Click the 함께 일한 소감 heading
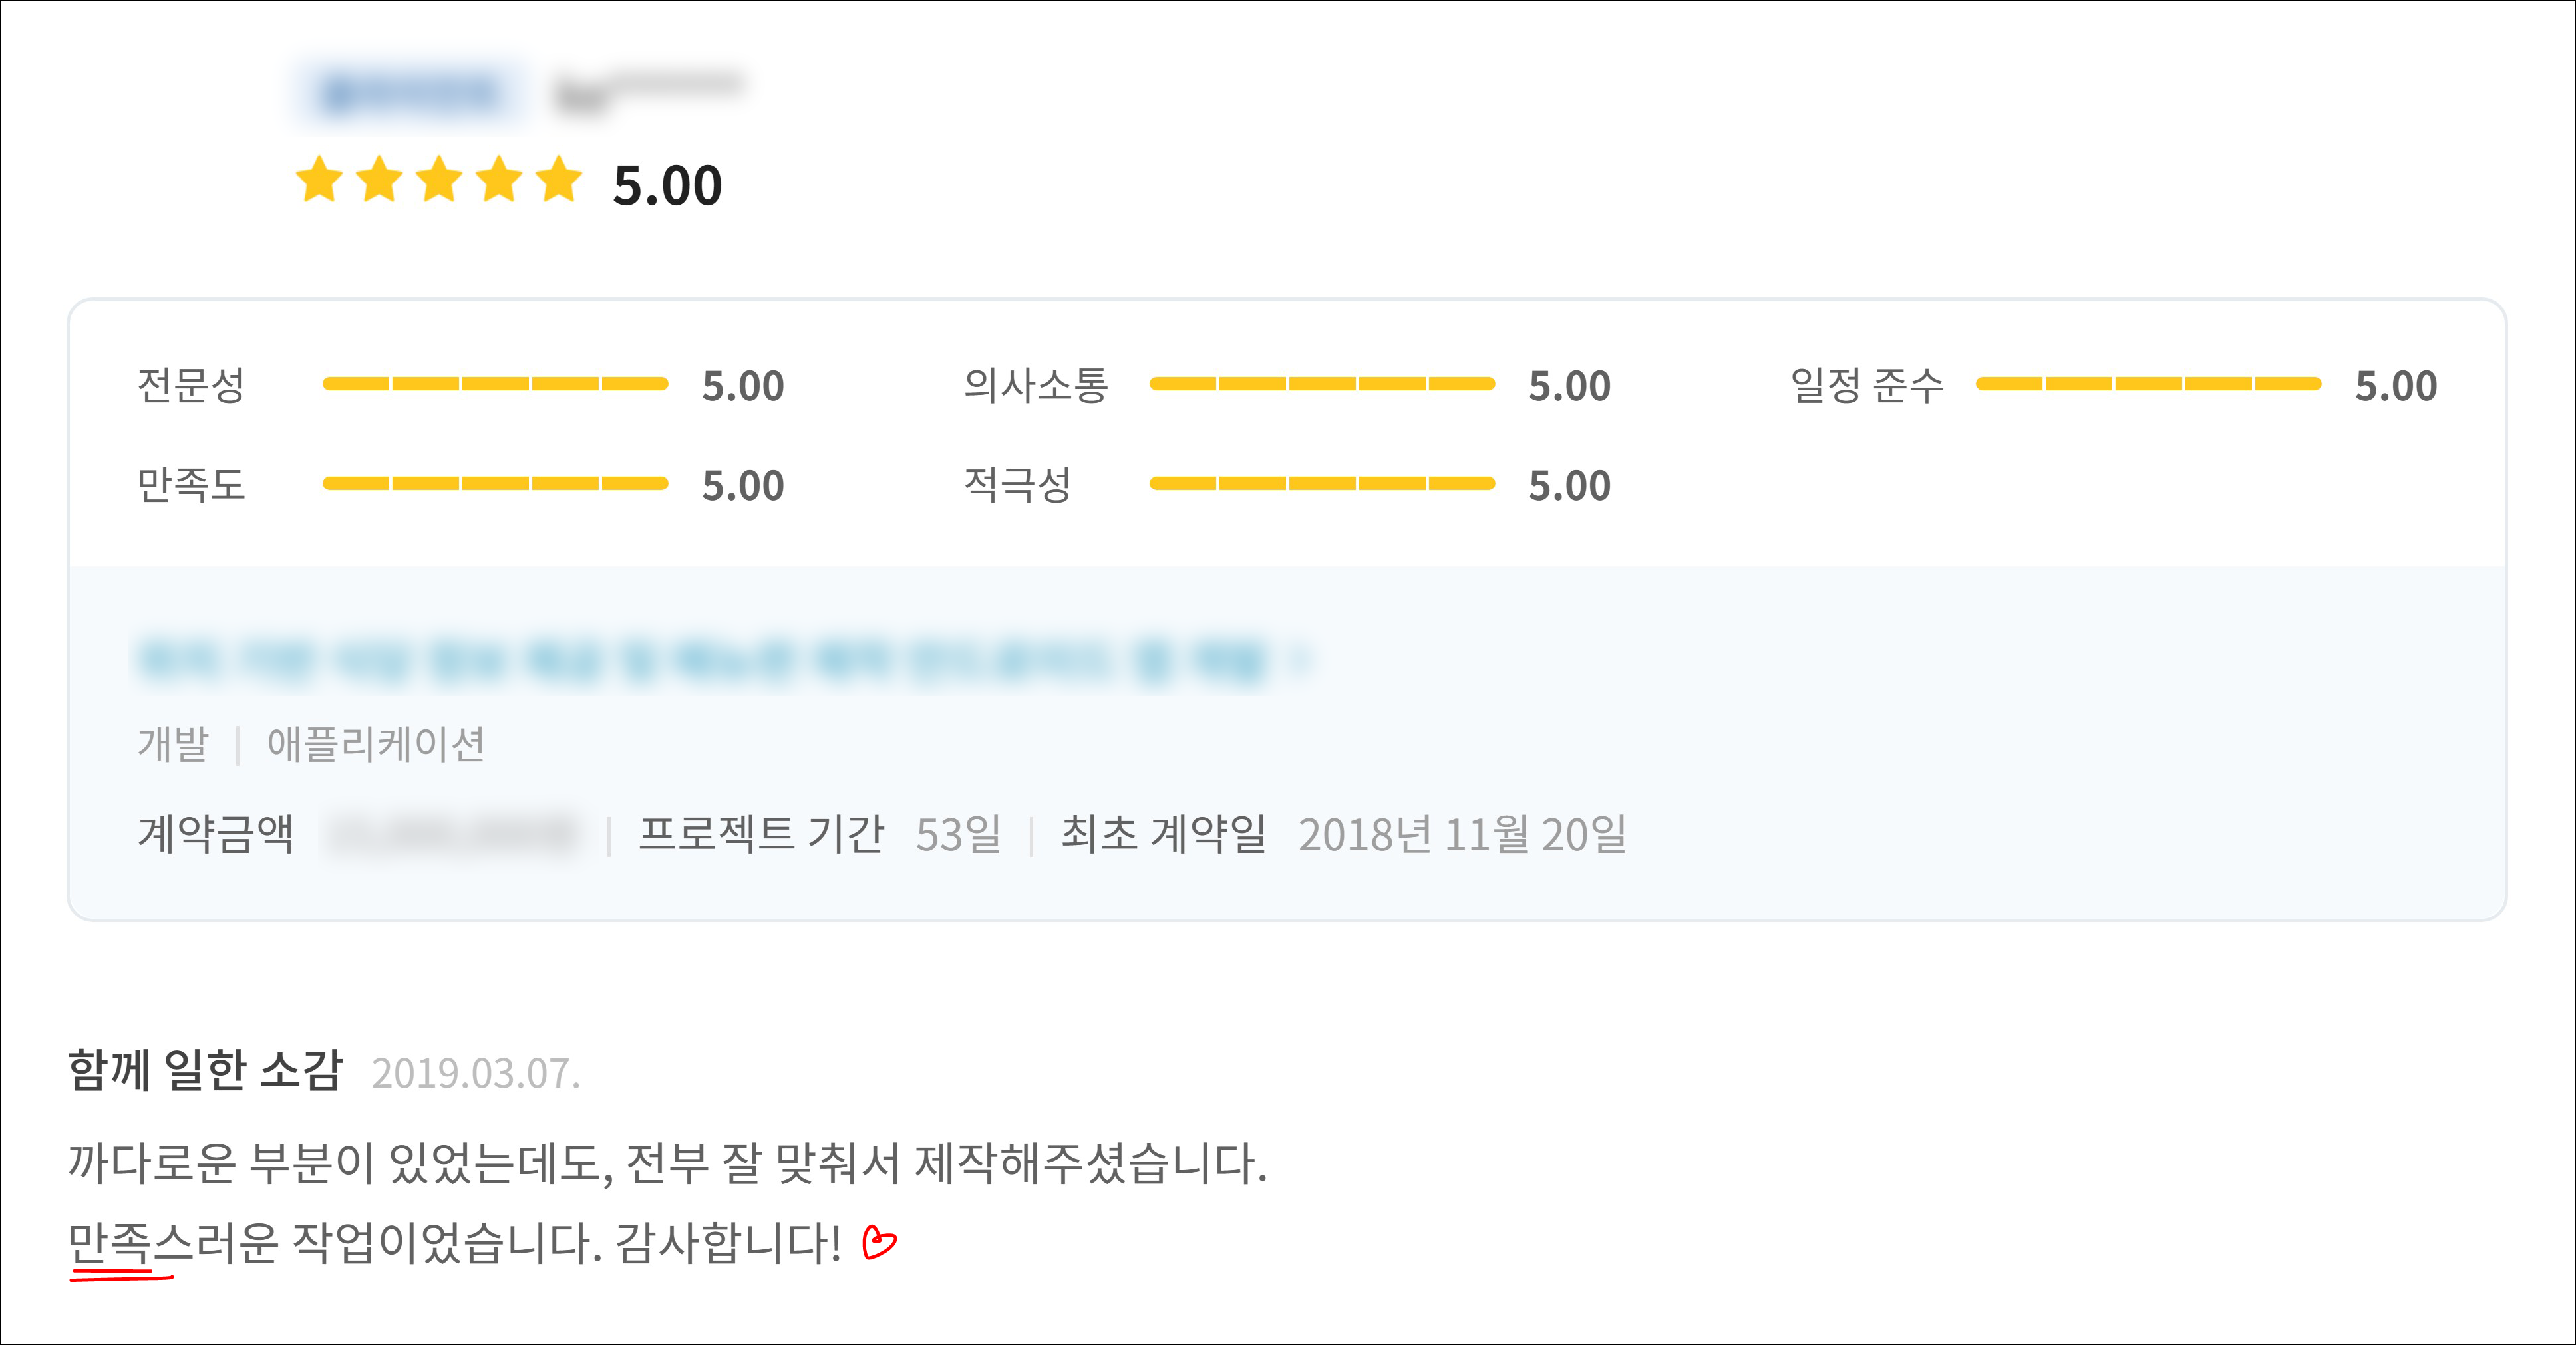Image resolution: width=2576 pixels, height=1345 pixels. 205,1070
